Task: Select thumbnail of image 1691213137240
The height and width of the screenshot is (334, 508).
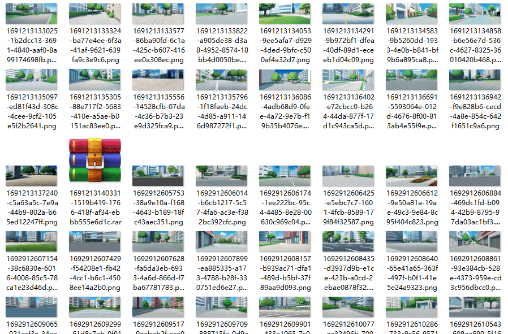Action: point(32,176)
